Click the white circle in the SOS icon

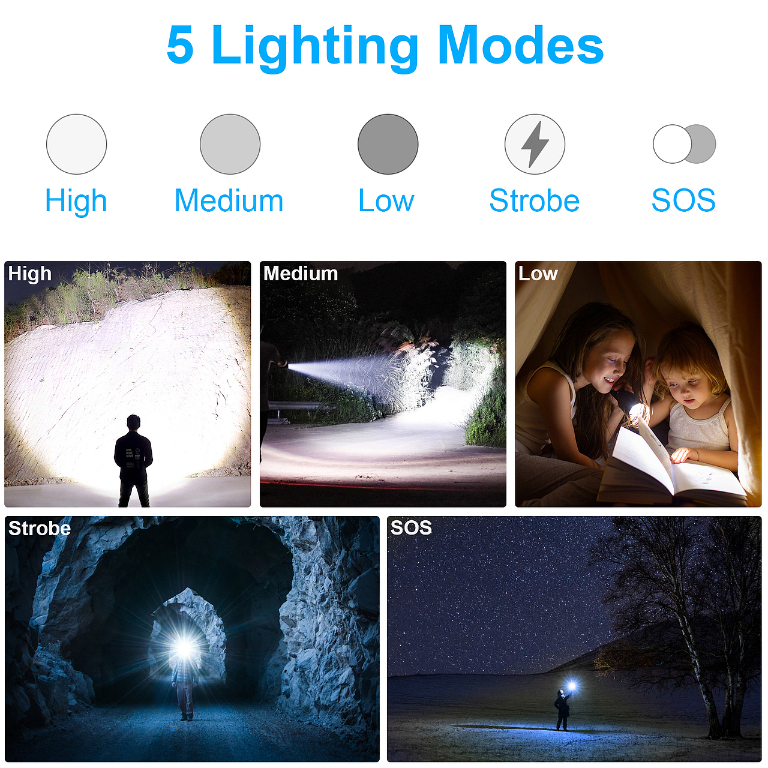[672, 144]
